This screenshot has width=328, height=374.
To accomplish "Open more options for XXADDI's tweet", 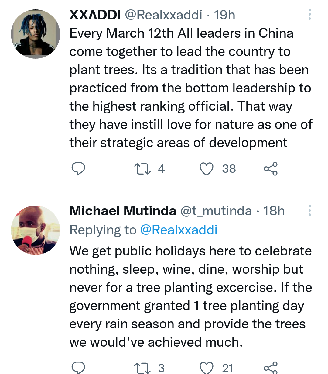I will [x=309, y=15].
